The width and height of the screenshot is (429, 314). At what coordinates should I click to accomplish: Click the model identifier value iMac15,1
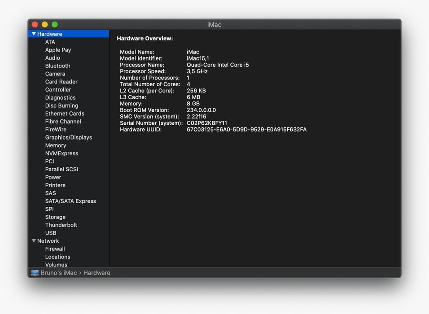point(198,58)
